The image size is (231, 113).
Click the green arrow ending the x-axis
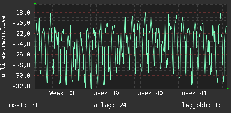228,89
